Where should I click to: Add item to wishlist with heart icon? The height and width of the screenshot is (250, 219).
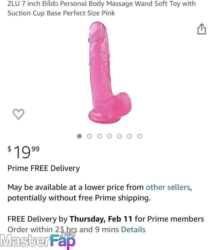pos(18,114)
